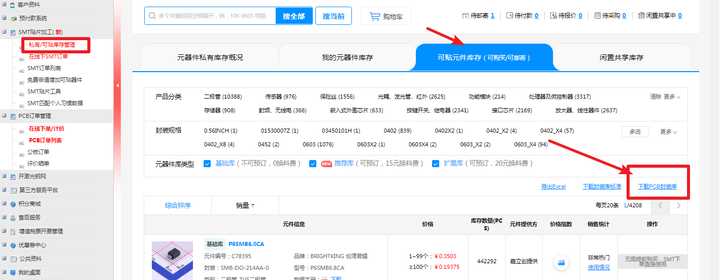Expand 更多 in 产品分类 row
Image resolution: width=721 pixels, height=280 pixels.
point(672,97)
